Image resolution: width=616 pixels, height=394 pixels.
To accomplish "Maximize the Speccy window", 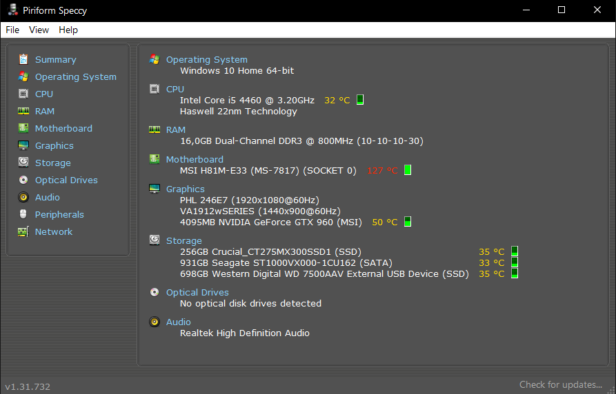I will click(x=562, y=10).
